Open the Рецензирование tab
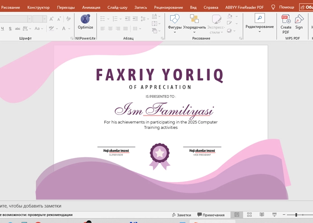The image size is (313, 223). click(x=168, y=8)
